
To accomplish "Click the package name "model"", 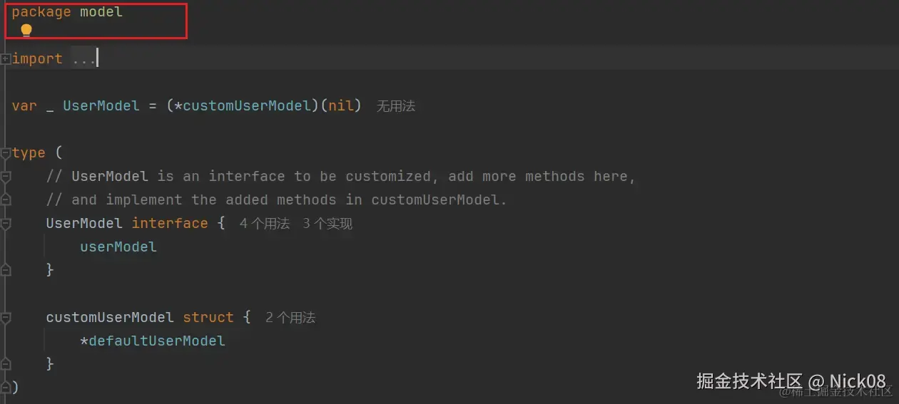I will (101, 12).
